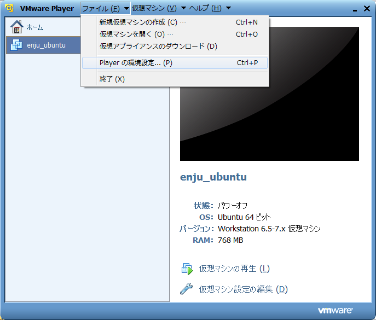Screen dimensions: 376x320
Task: Choose 仮想マシンを開く (O) menu entry
Action: (175, 34)
